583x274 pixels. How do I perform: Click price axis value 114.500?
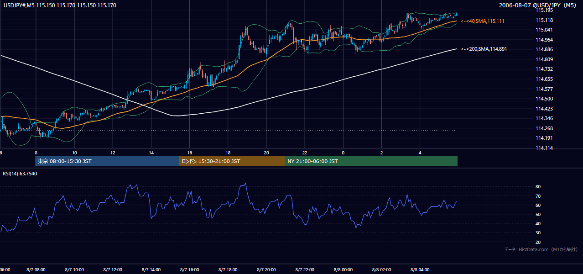coord(544,99)
